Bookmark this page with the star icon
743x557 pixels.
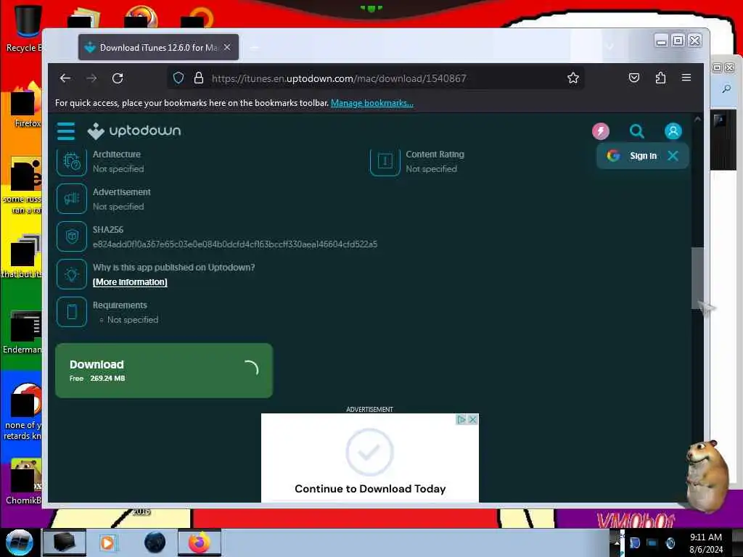pyautogui.click(x=573, y=78)
